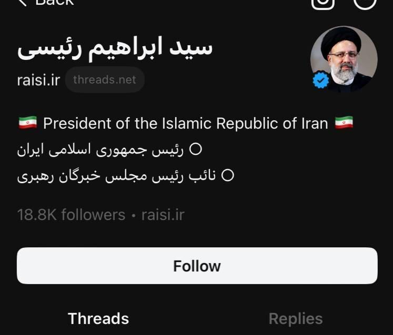Screen dimensions: 393x335
Task: Tap the display name سید ابراهیم رئیسی
Action: coord(115,48)
